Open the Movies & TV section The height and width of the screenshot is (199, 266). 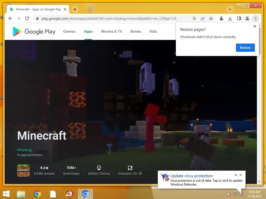(111, 31)
